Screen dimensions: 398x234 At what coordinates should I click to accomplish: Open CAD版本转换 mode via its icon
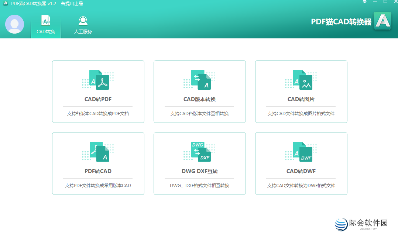click(x=200, y=79)
